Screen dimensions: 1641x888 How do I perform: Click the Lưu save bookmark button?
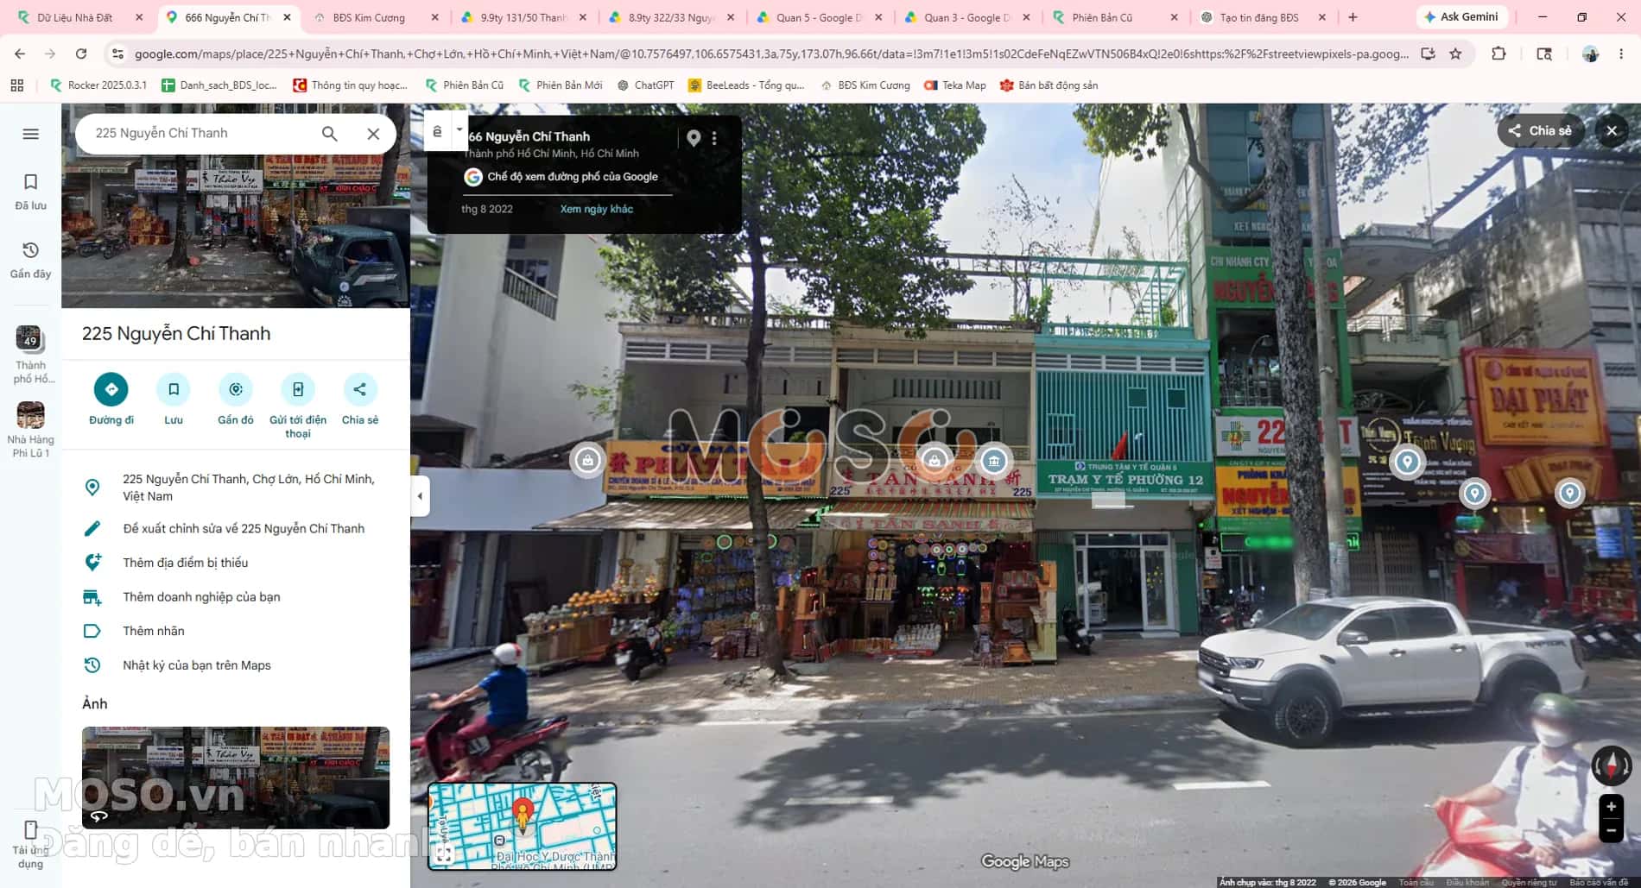tap(174, 389)
